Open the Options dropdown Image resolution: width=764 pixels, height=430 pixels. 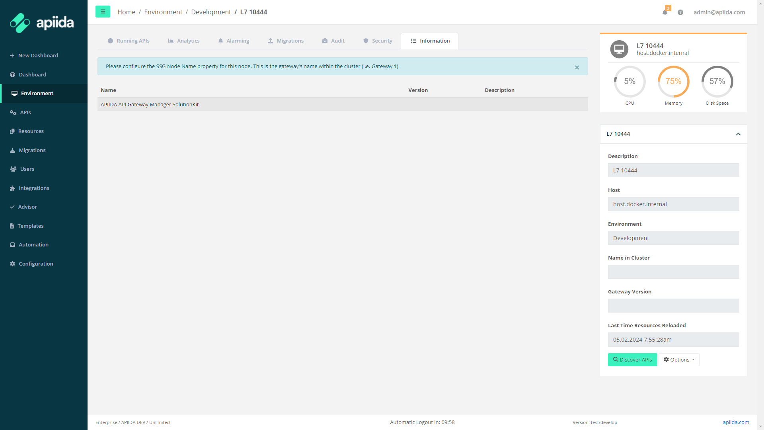coord(679,360)
